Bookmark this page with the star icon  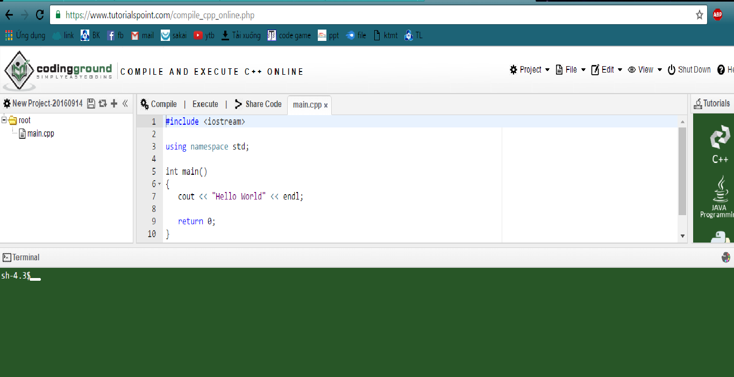[699, 15]
